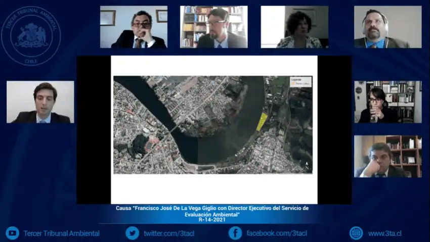The width and height of the screenshot is (430, 242).
Task: Click the Facebook icon in footer
Action: coord(235,233)
